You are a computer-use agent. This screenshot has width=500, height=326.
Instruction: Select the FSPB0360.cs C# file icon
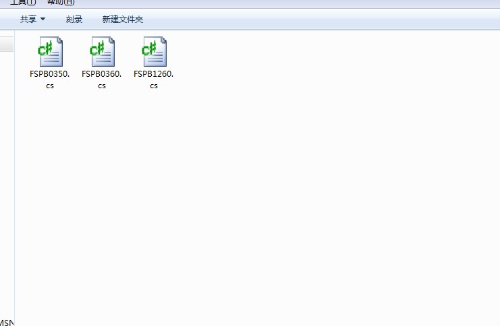pos(102,51)
